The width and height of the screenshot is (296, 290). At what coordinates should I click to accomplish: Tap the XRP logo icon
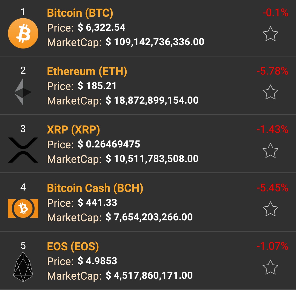click(x=23, y=150)
